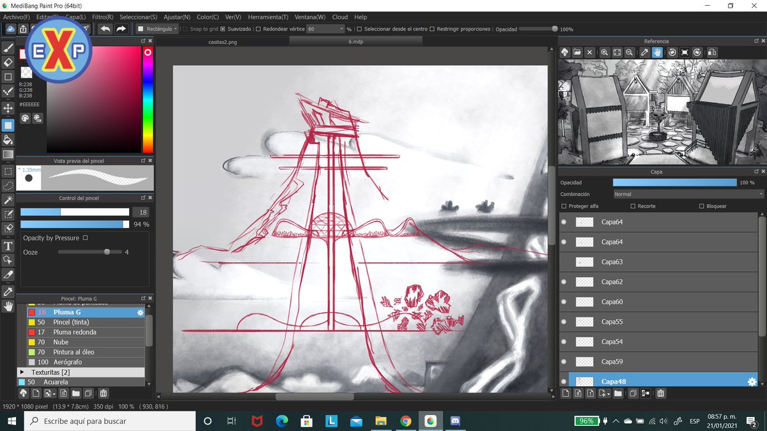
Task: Select the Brush tool in left toolbar
Action: [8, 47]
